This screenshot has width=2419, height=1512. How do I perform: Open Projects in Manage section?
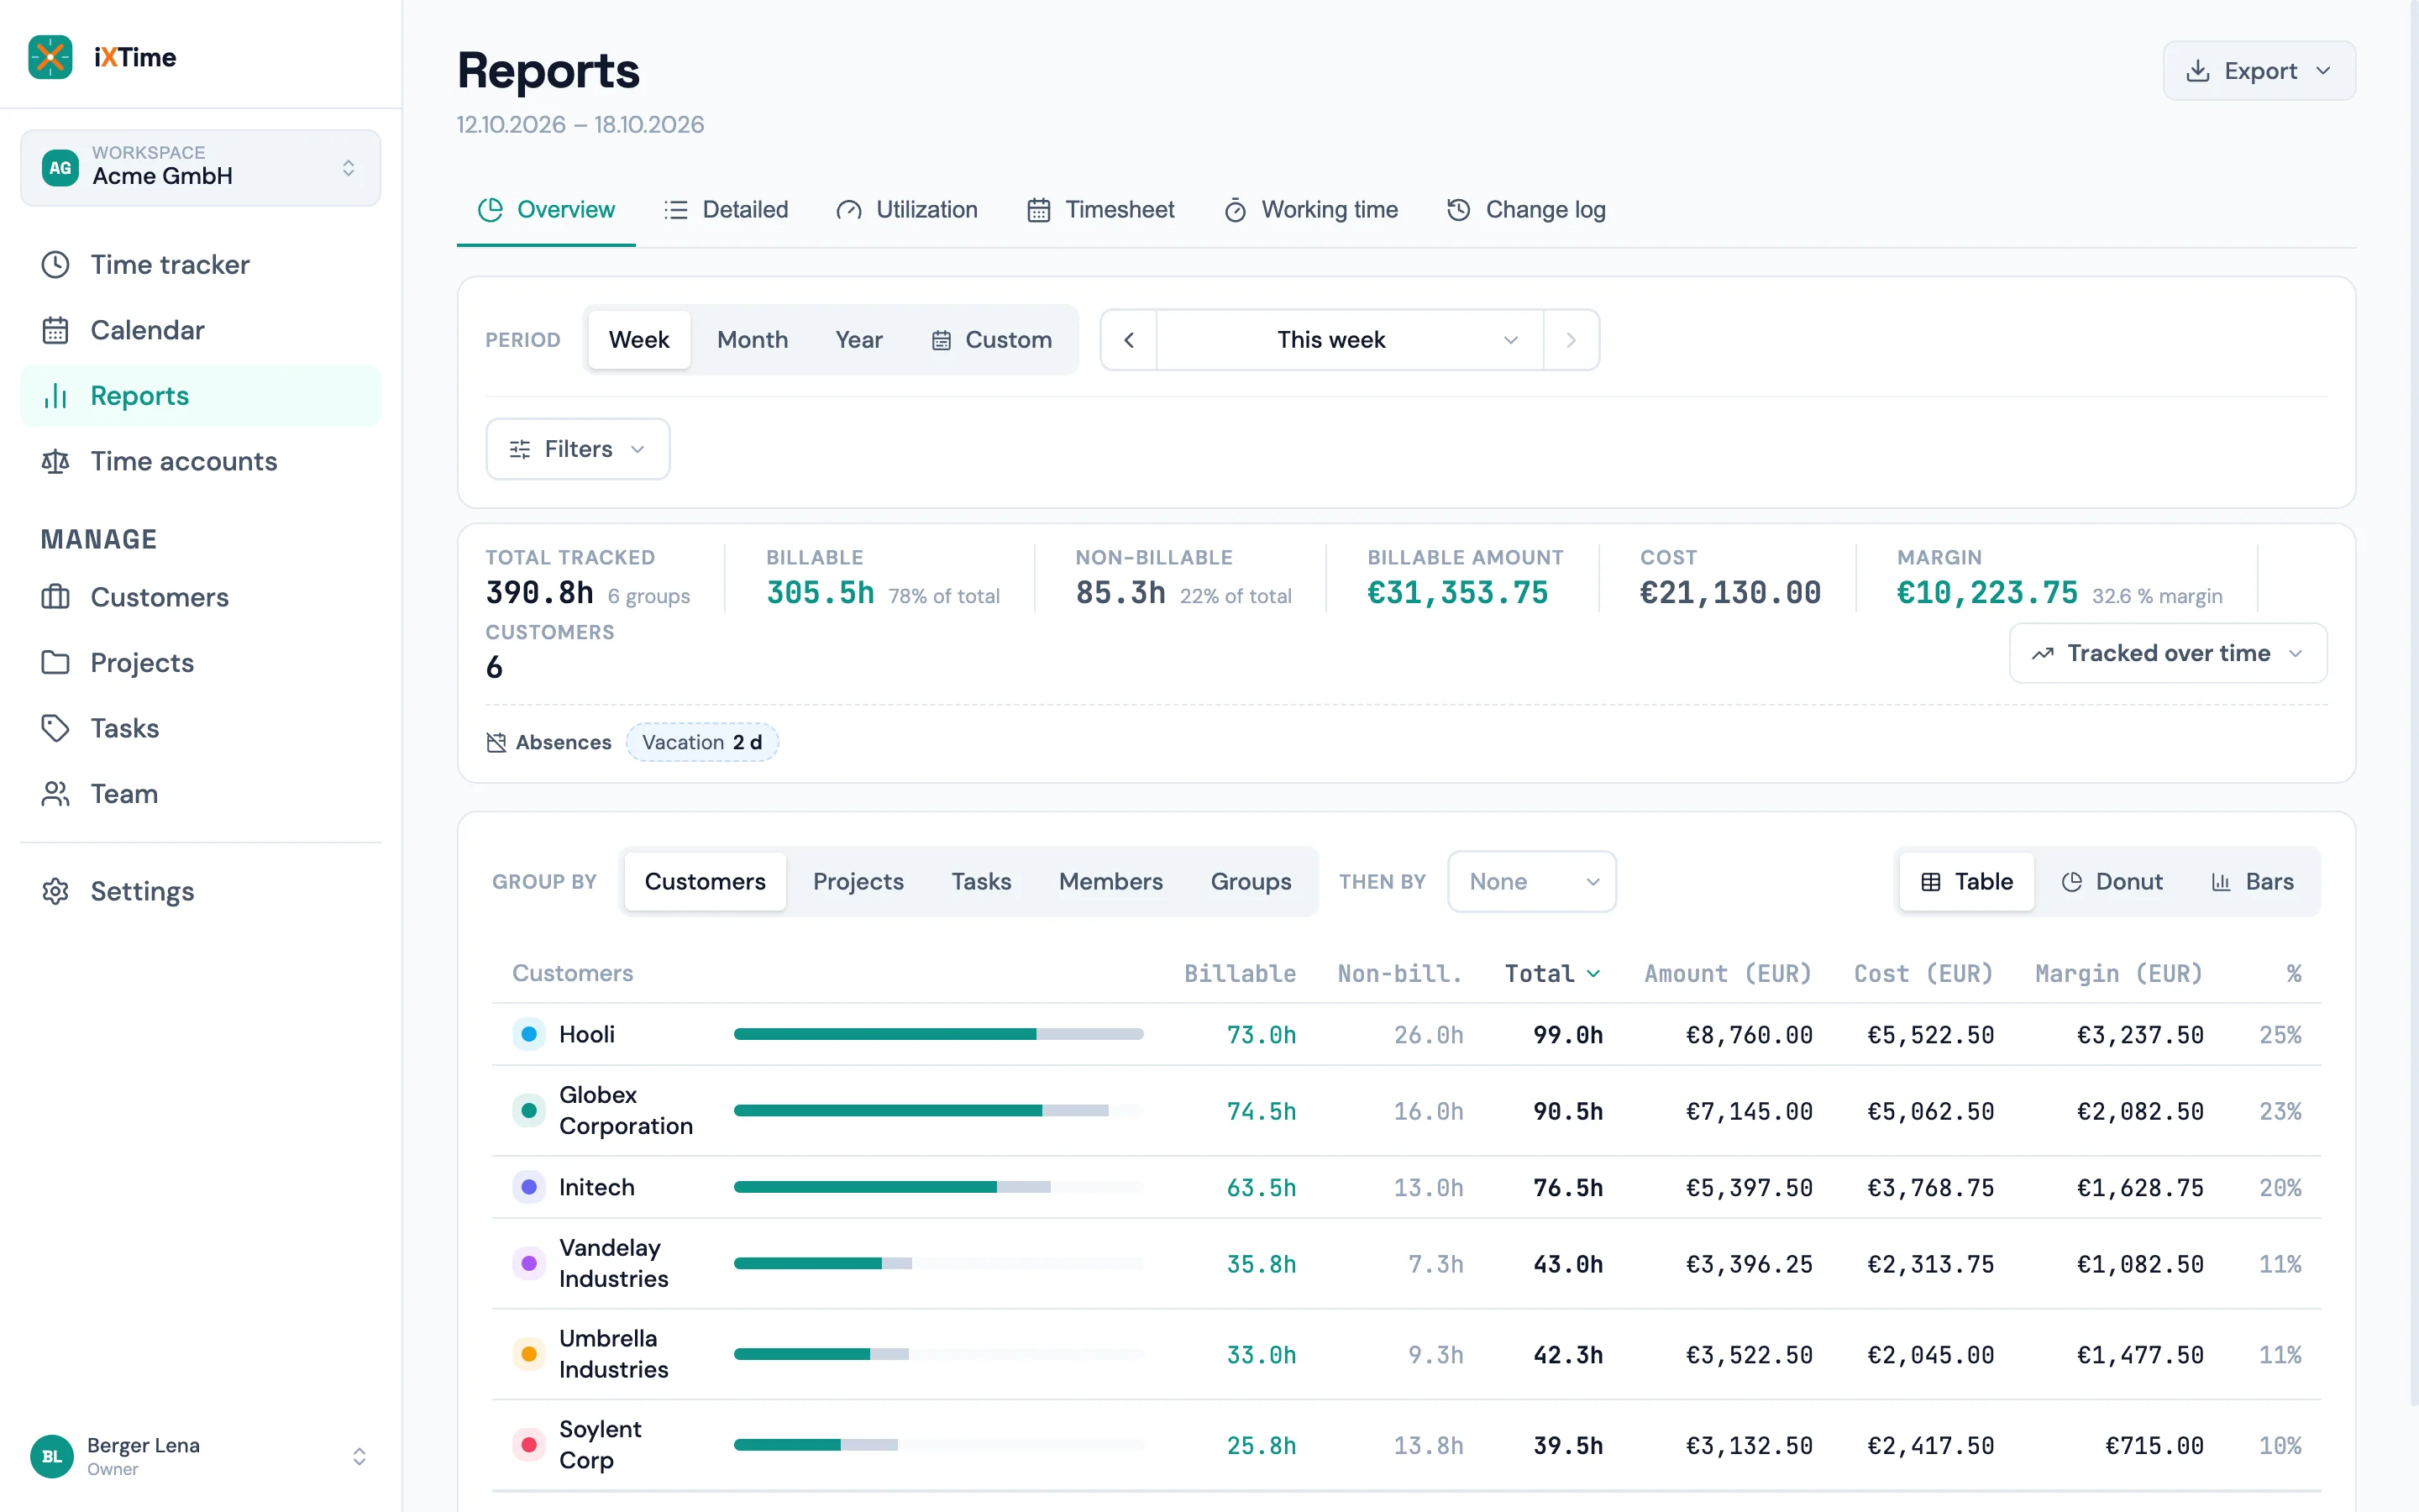pyautogui.click(x=200, y=662)
